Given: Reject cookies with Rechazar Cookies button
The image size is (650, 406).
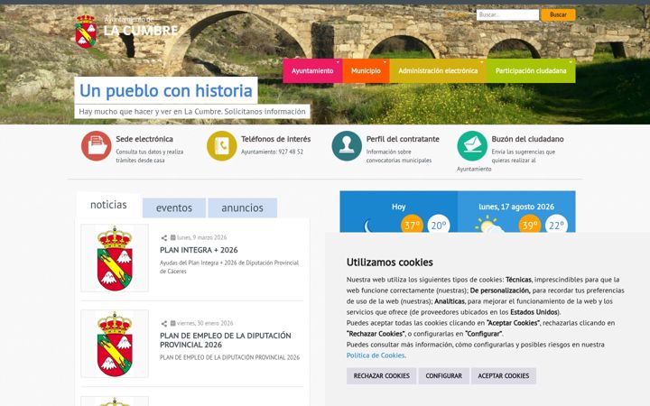Looking at the screenshot, I should click(381, 375).
